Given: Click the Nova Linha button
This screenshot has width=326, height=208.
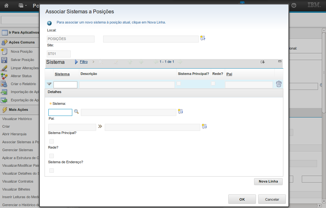Looking at the screenshot, I should [x=268, y=182].
